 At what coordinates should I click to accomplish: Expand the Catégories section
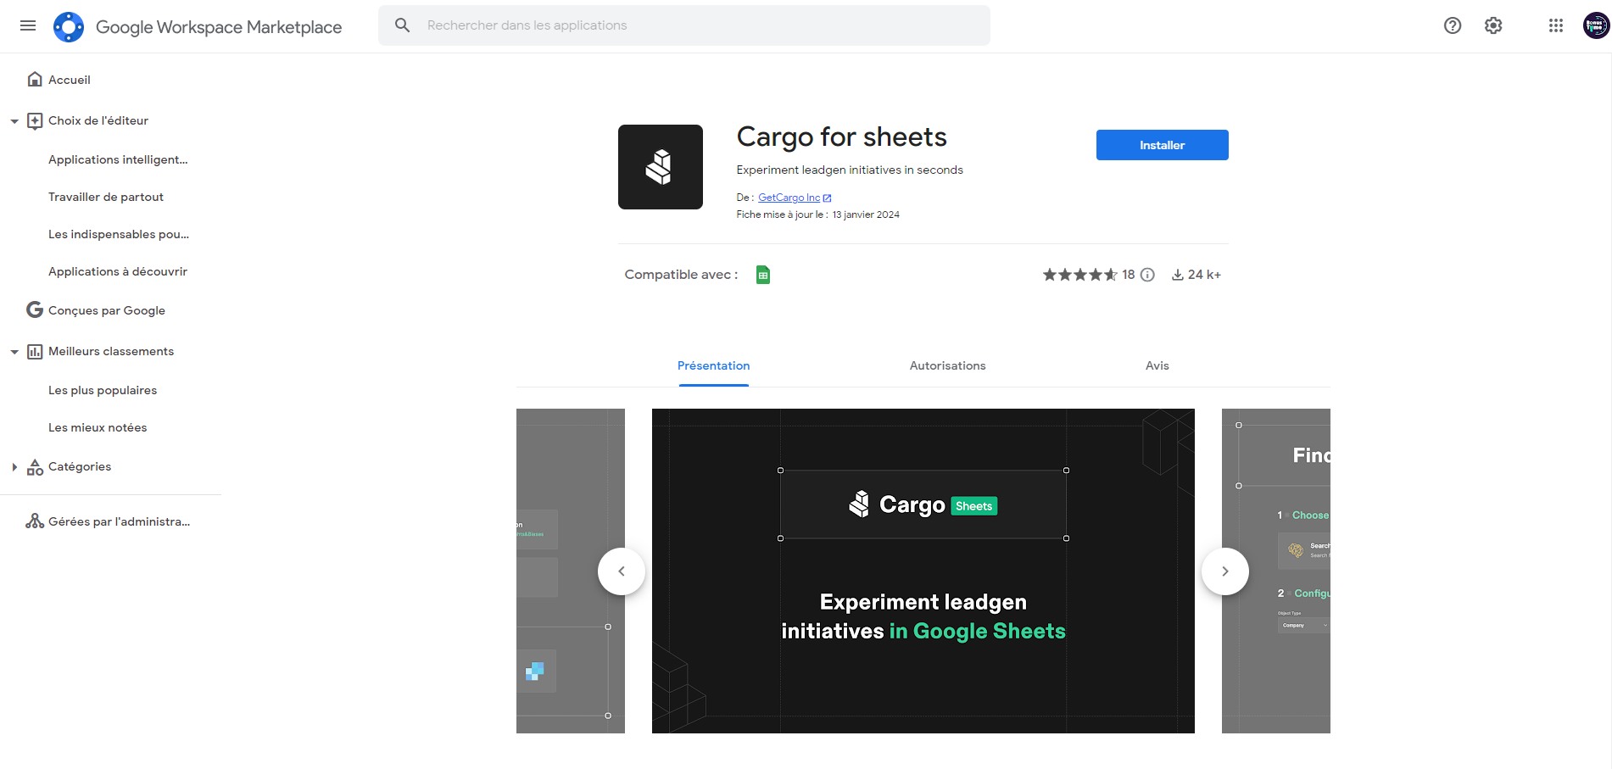(14, 467)
